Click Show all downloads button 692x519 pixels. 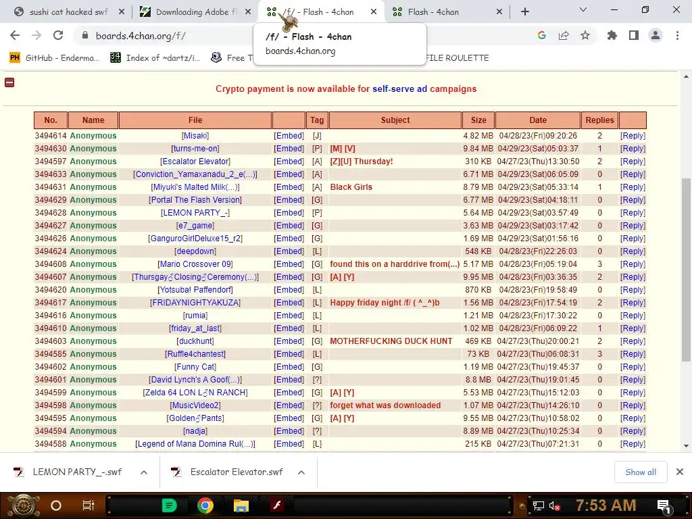coord(641,472)
